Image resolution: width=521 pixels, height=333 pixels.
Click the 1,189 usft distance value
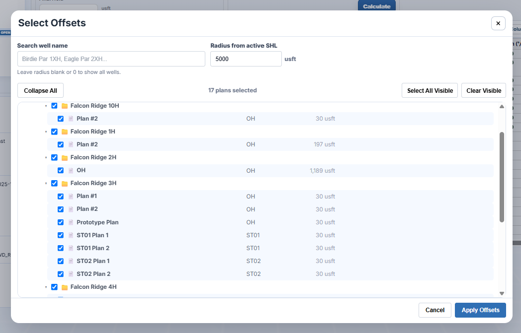322,171
